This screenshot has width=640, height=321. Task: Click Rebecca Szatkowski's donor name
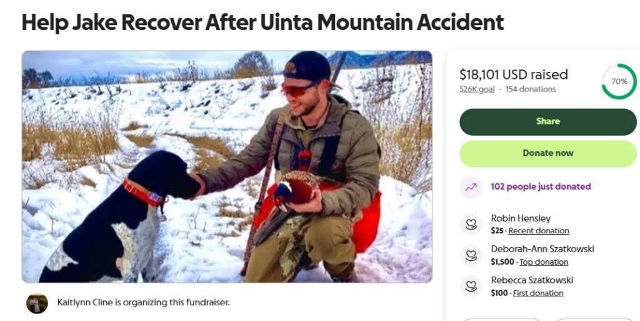(x=532, y=280)
